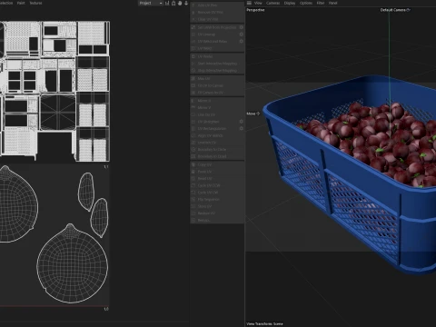Image resolution: width=436 pixels, height=327 pixels.
Task: Click the Start Interactive Mapping icon
Action: pyautogui.click(x=193, y=64)
